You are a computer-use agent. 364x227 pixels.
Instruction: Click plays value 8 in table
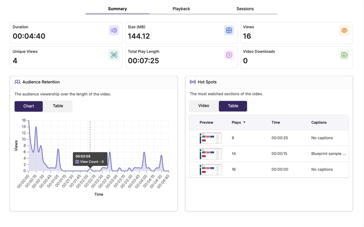(x=233, y=138)
